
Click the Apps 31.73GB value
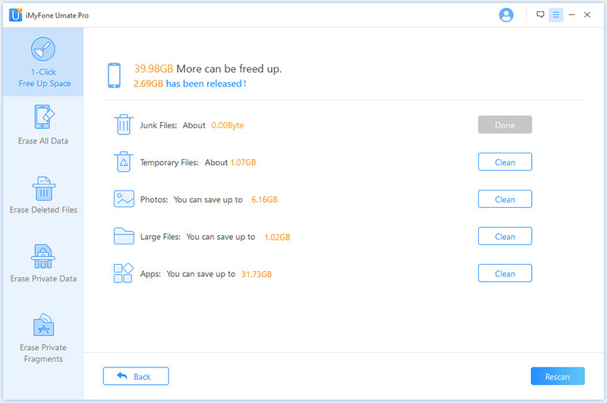(x=256, y=274)
